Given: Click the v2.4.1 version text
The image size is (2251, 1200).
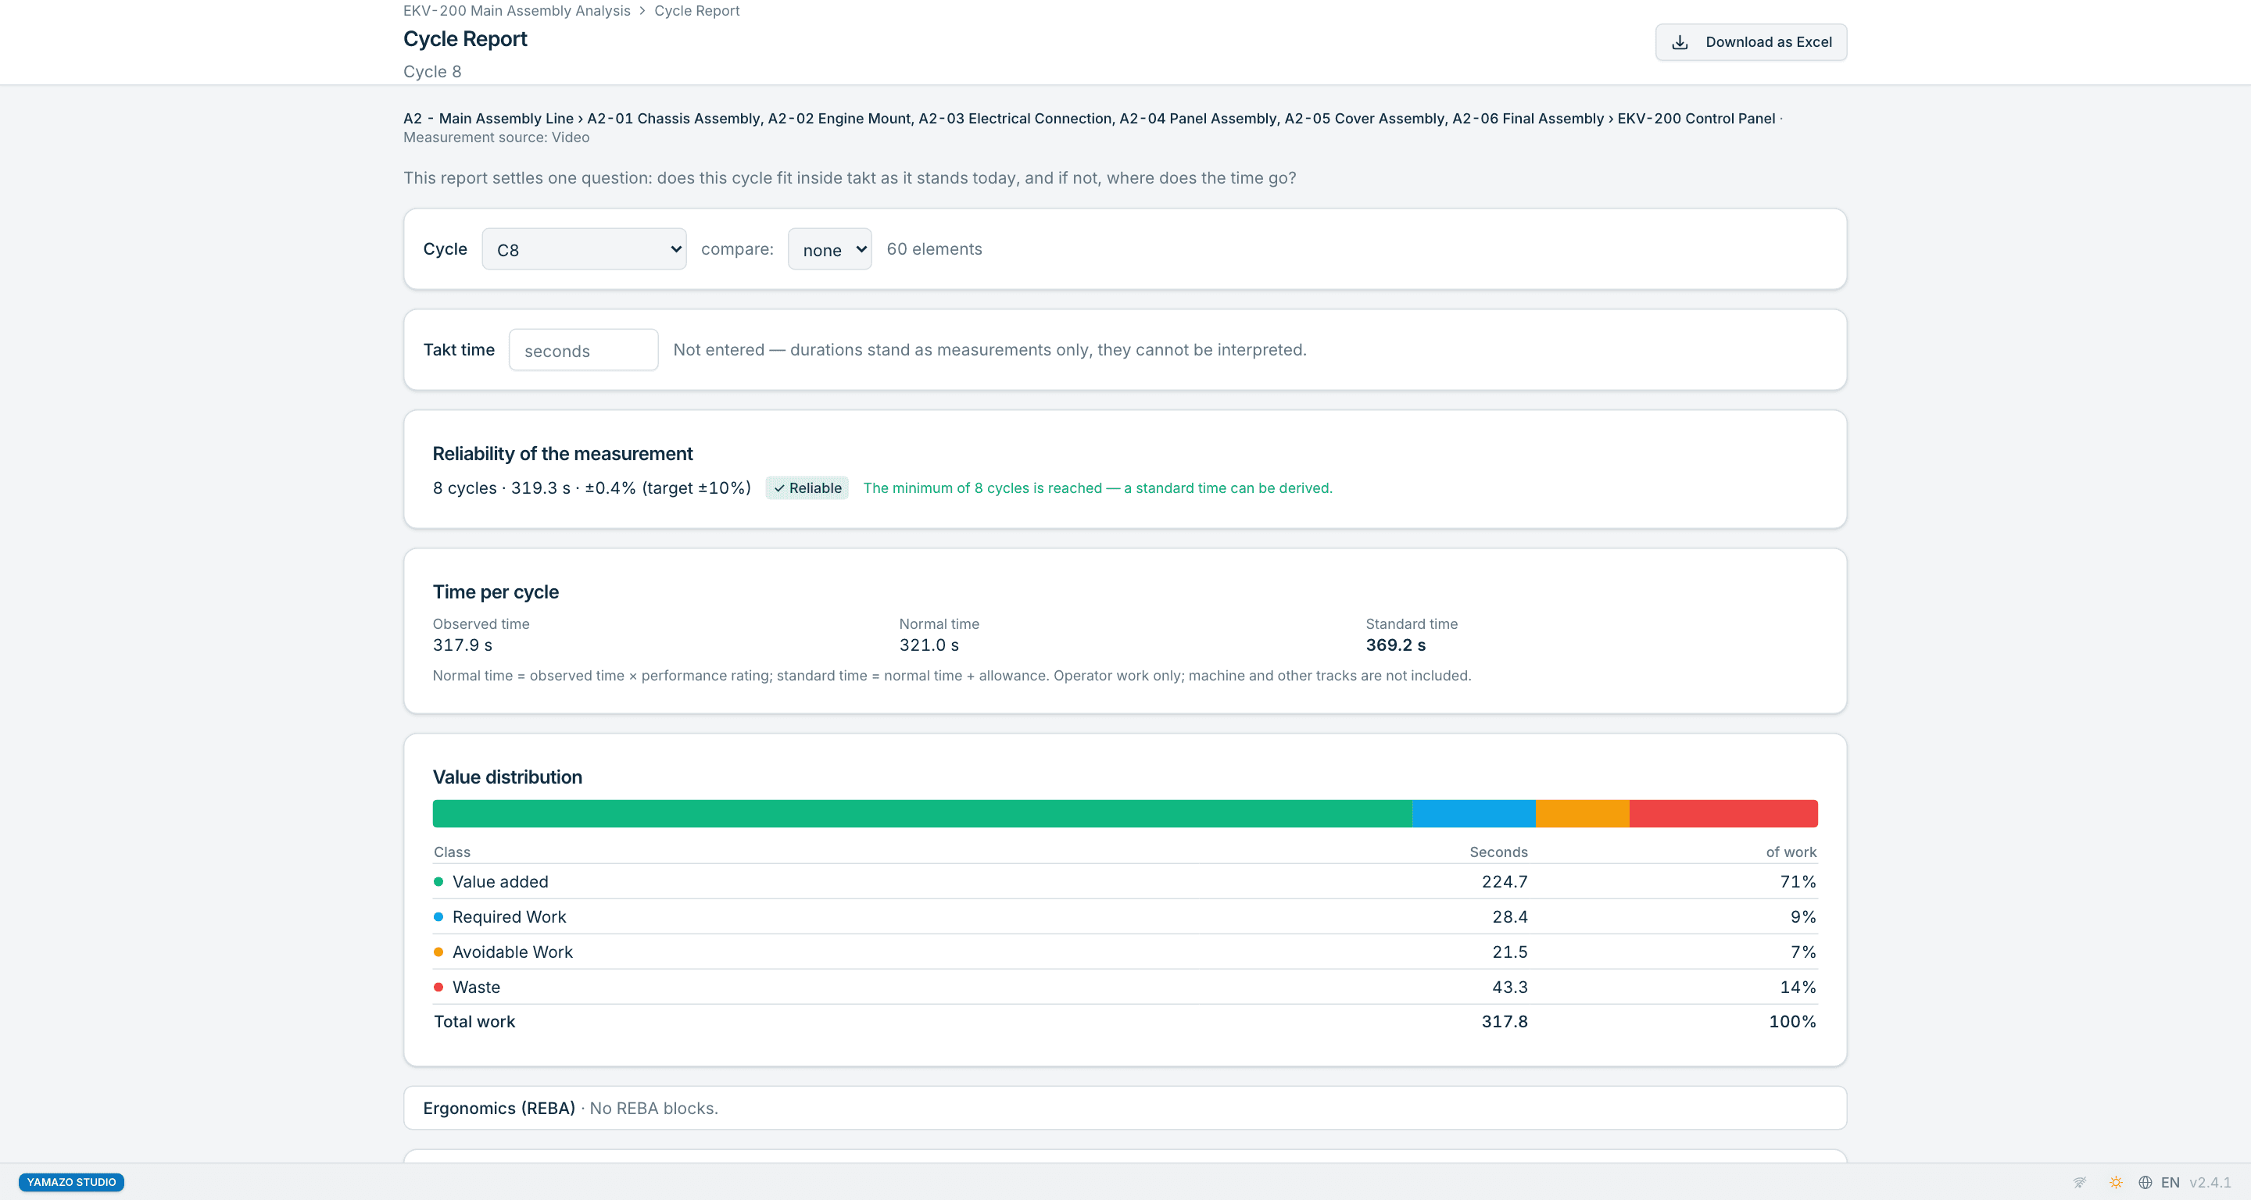Looking at the screenshot, I should pyautogui.click(x=2210, y=1183).
